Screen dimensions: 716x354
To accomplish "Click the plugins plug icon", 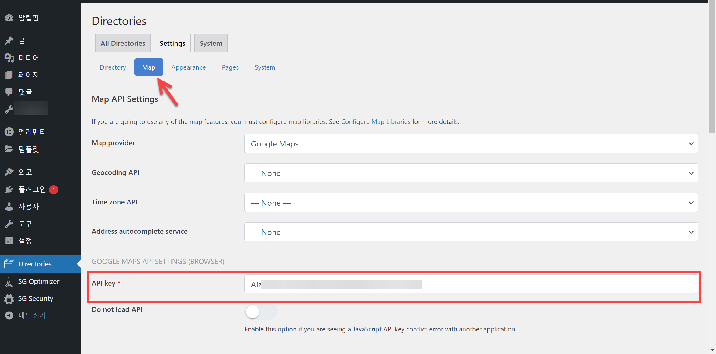I will click(9, 190).
